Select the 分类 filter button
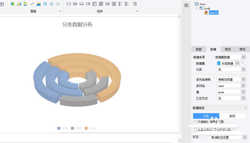Screen dimensions: 250x143 (x=206, y=116)
